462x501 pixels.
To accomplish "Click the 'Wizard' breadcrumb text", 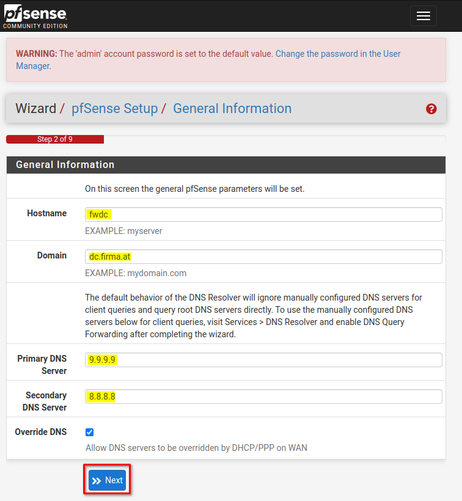I will [35, 109].
